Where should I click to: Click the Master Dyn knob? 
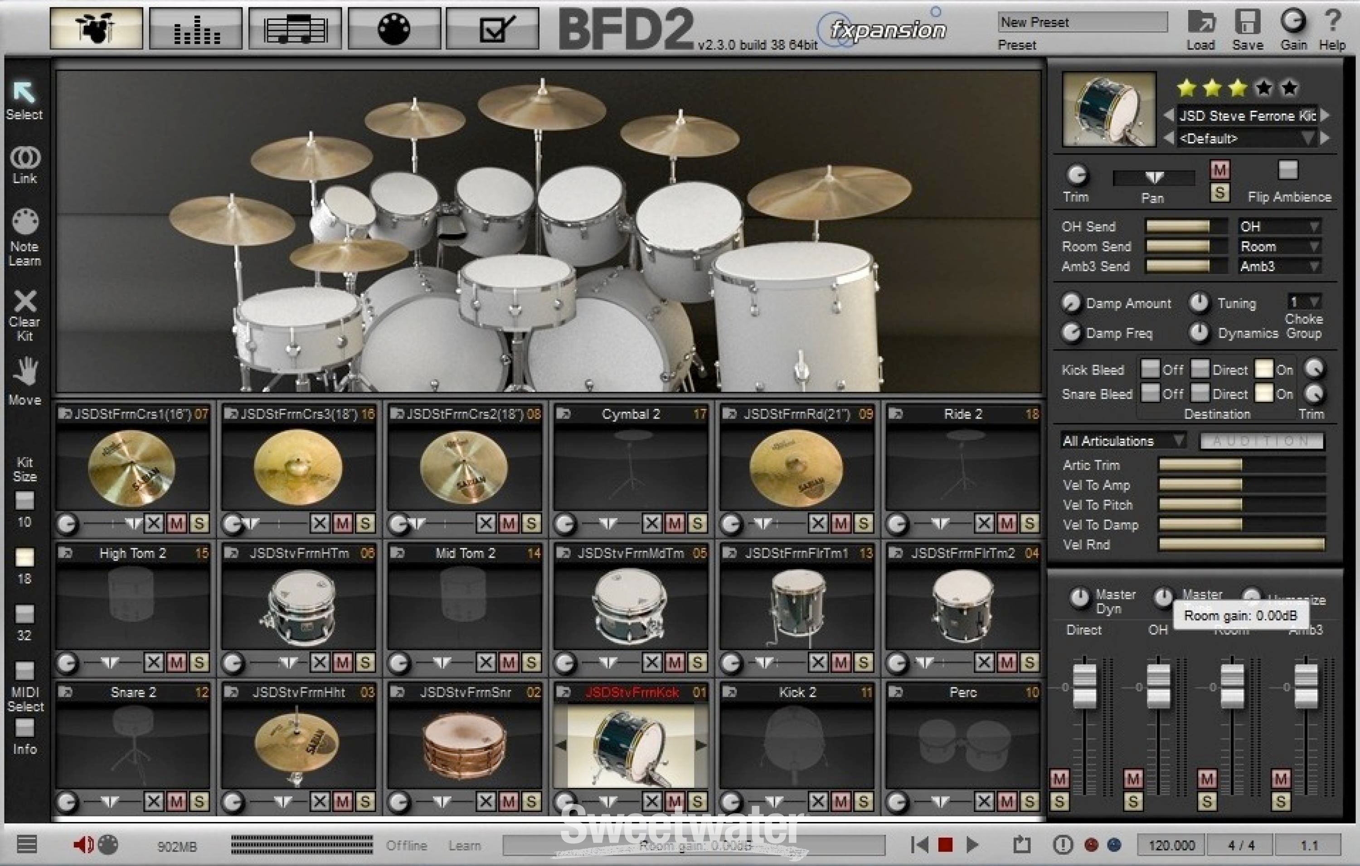tap(1079, 597)
